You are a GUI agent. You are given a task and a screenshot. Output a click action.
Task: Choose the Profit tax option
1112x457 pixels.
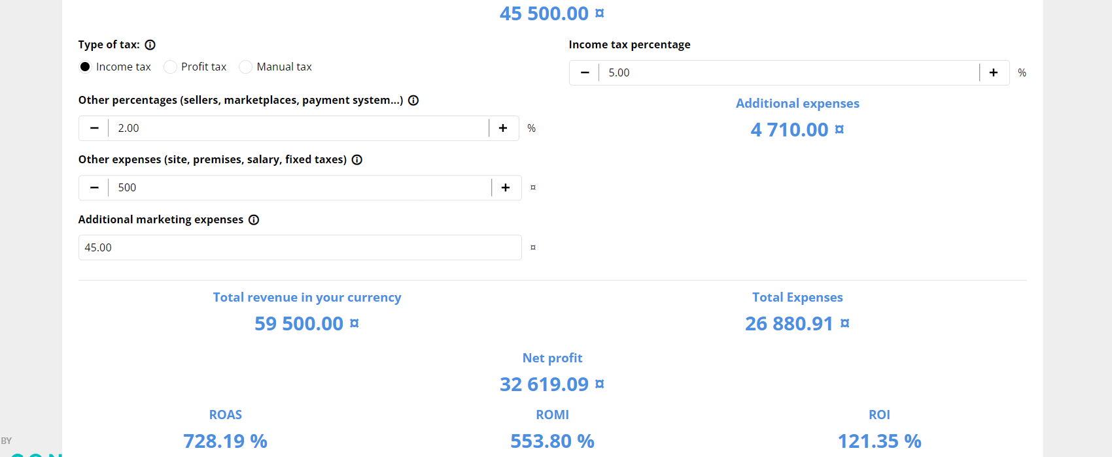point(170,67)
